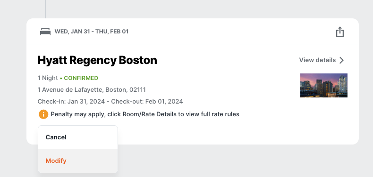Click the Hyatt Regency Boston title
The image size is (373, 177).
97,60
